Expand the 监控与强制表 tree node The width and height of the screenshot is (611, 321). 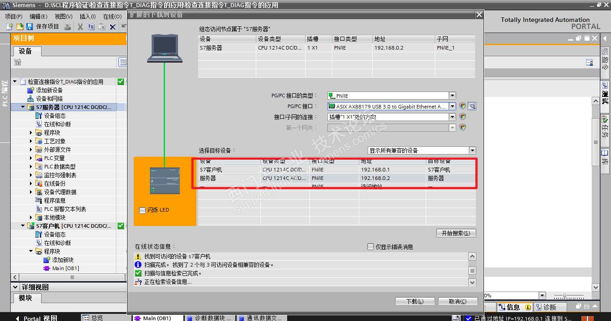[x=31, y=175]
